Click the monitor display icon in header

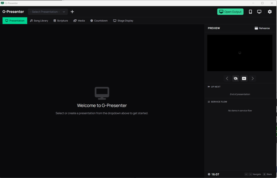point(259,12)
